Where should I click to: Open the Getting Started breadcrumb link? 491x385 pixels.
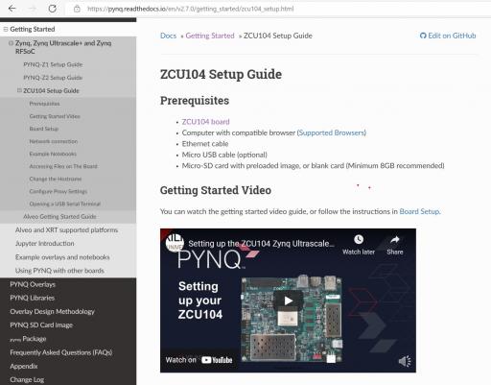(x=210, y=36)
